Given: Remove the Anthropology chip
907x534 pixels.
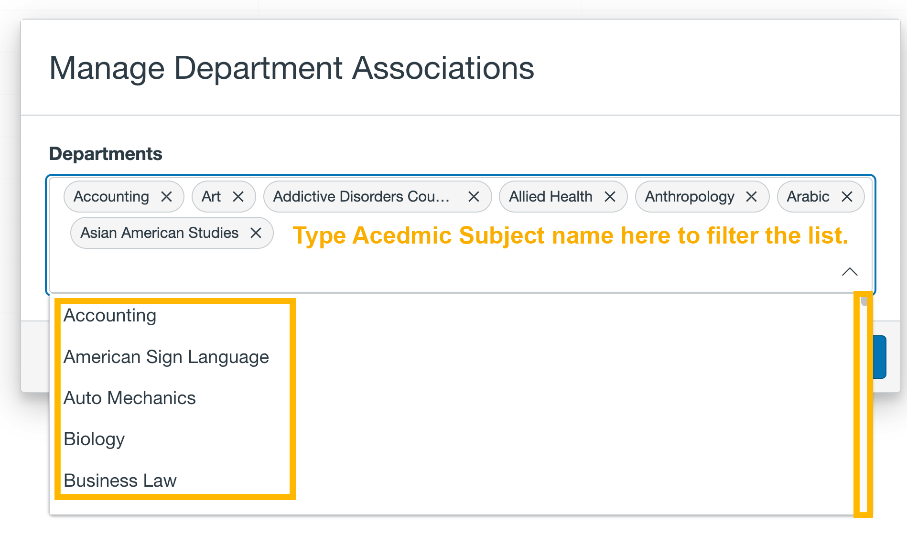Looking at the screenshot, I should click(x=751, y=197).
